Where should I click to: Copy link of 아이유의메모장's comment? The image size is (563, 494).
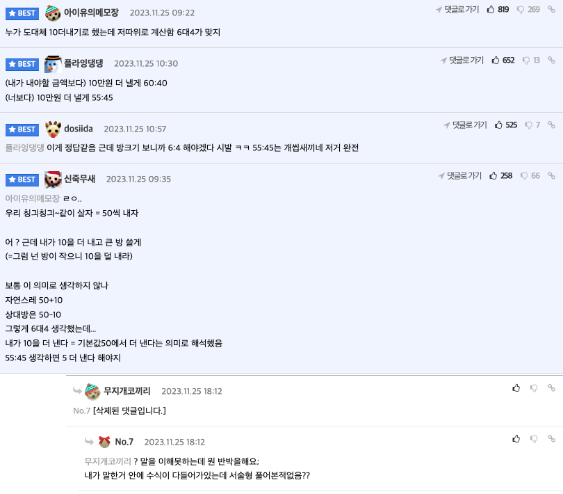pyautogui.click(x=552, y=10)
